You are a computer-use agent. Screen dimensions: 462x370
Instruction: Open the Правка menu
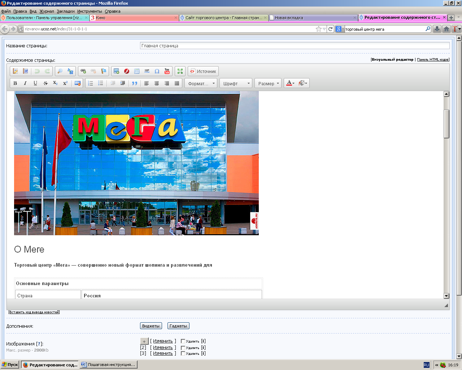[x=20, y=11]
